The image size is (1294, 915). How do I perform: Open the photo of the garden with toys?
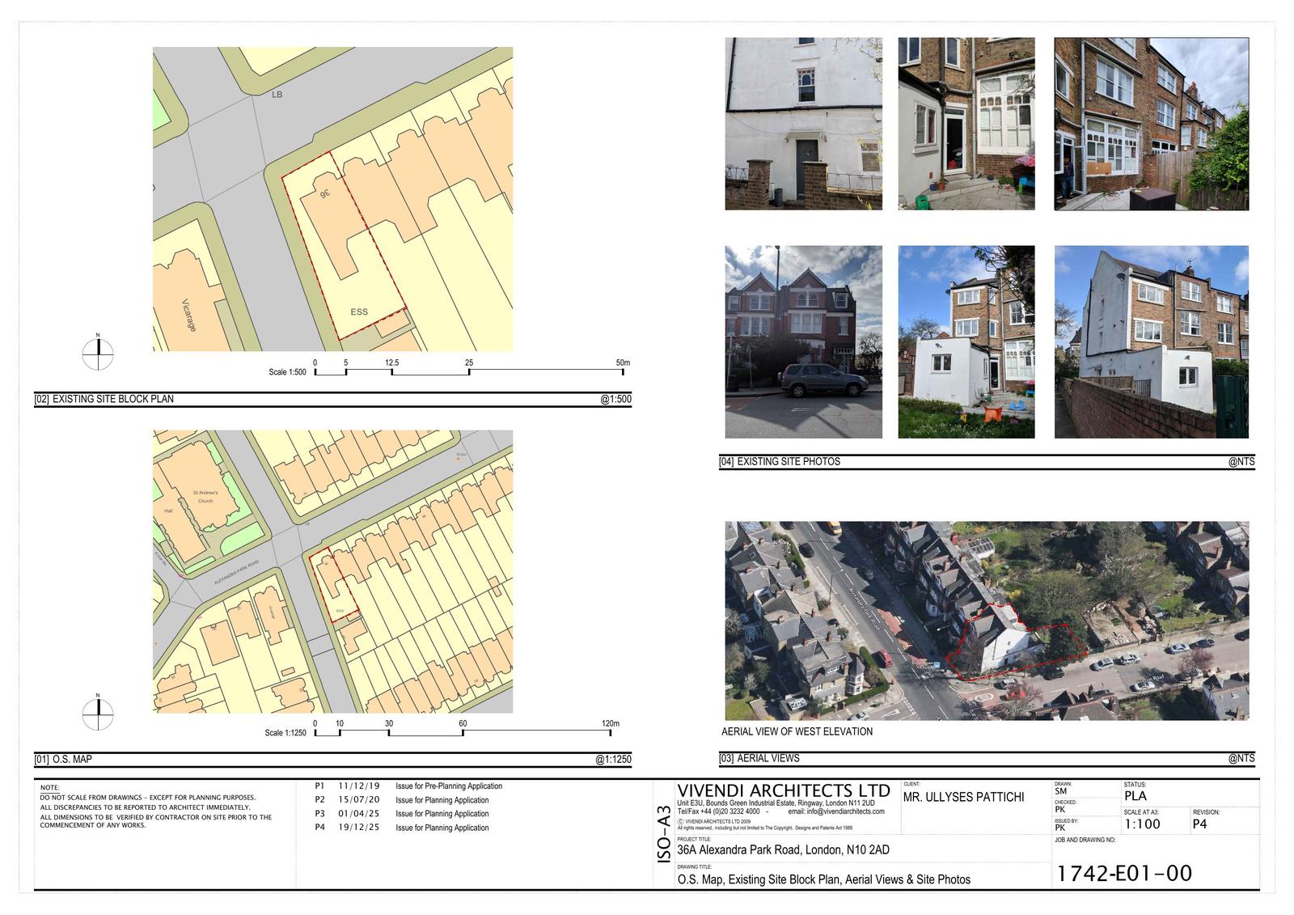point(966,342)
